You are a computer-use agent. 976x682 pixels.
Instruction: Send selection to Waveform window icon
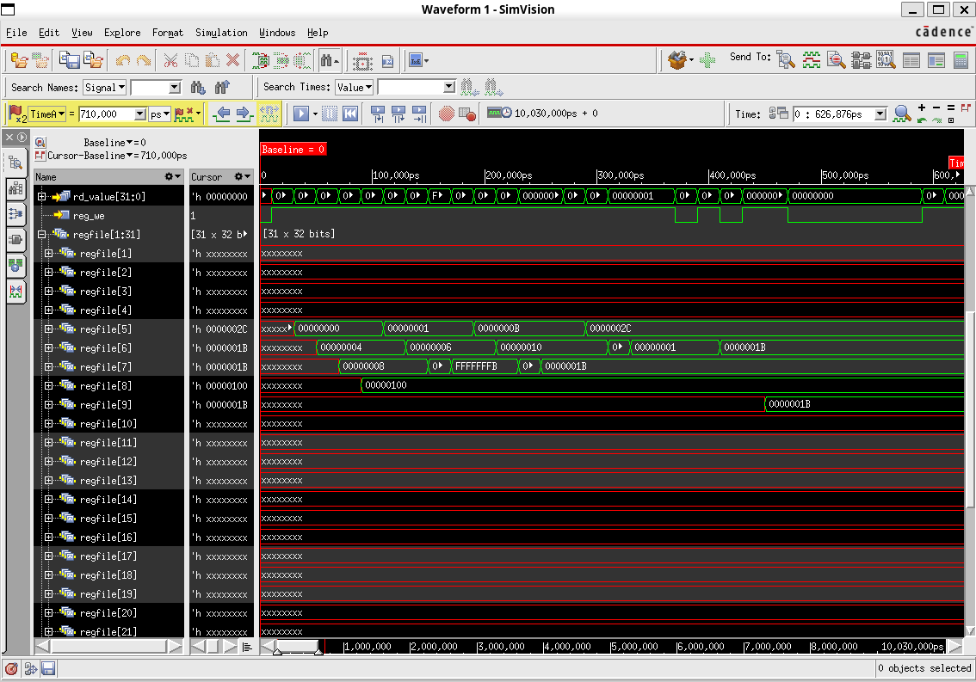point(811,59)
